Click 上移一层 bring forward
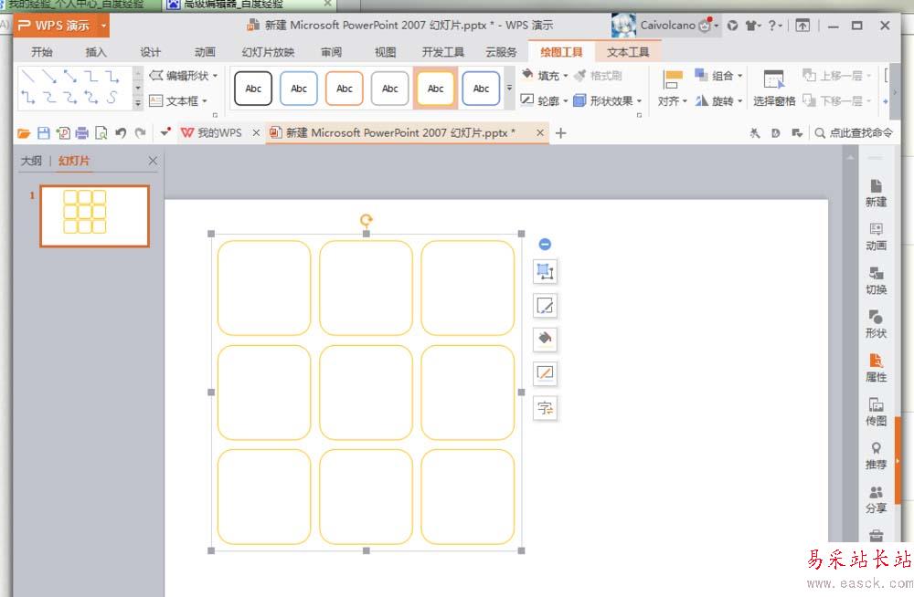914x597 pixels. [835, 75]
